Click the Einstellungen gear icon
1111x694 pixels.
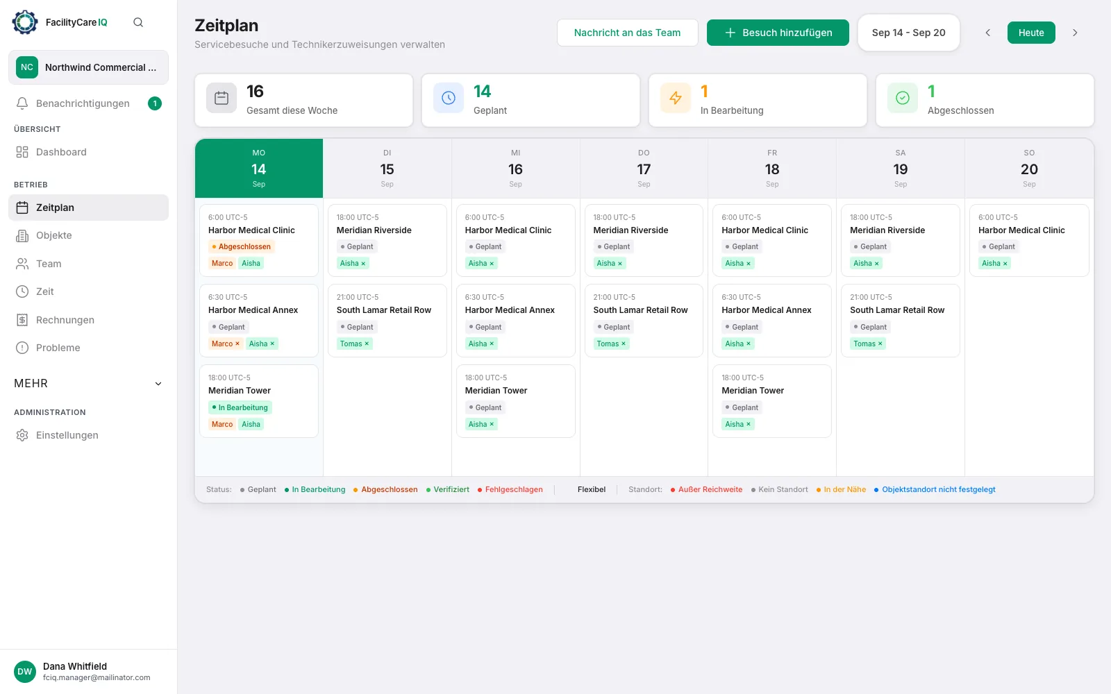click(22, 435)
